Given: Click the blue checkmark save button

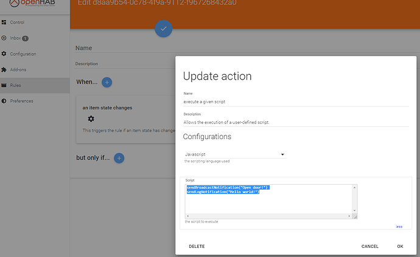Looking at the screenshot, I should pyautogui.click(x=163, y=29).
